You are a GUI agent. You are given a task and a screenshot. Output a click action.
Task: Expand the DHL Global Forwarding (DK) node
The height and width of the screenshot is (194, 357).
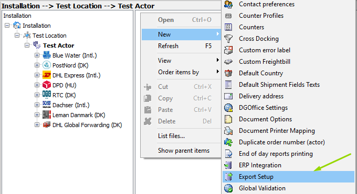37,125
